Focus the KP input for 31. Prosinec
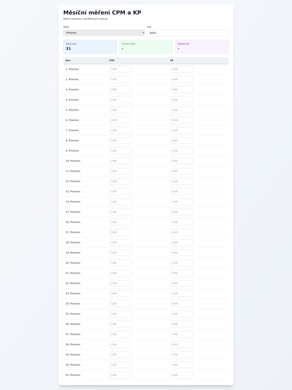Image resolution: width=292 pixels, height=390 pixels. 182,375
